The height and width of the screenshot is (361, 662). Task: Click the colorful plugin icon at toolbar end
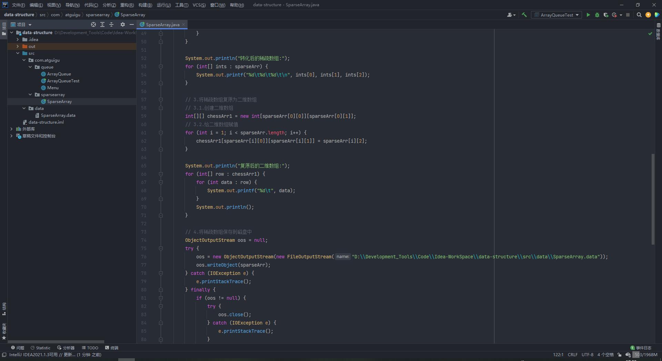[x=657, y=15]
